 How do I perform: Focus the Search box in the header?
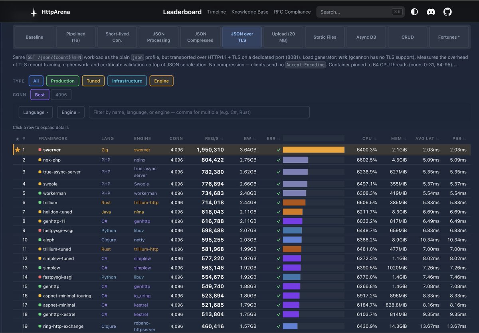click(360, 12)
